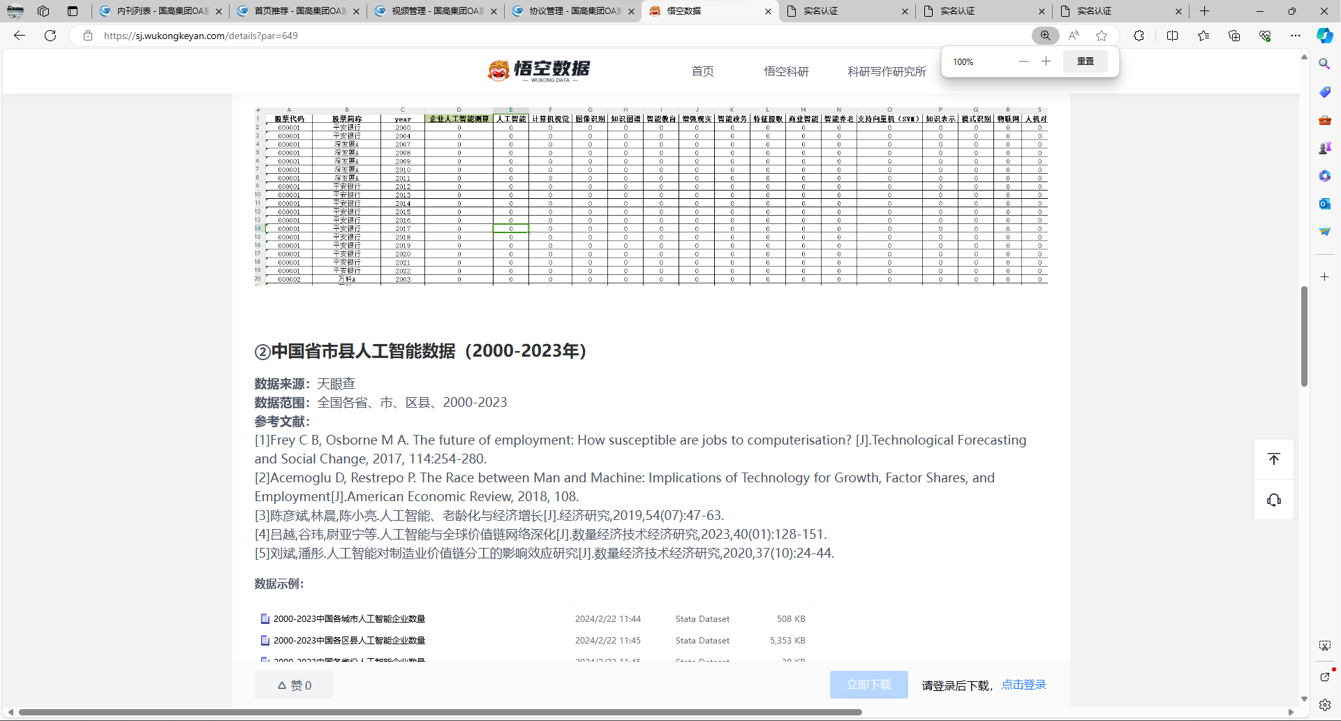The image size is (1341, 721).
Task: Open a new browser tab
Action: 1205,11
